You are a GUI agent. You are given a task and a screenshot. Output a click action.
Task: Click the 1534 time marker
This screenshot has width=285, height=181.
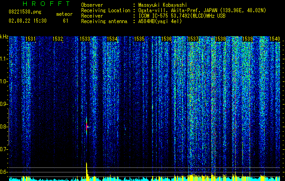112,39
